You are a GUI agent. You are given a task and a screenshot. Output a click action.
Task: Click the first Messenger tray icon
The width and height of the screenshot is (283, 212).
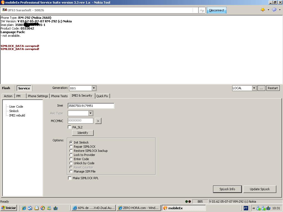coord(259,208)
